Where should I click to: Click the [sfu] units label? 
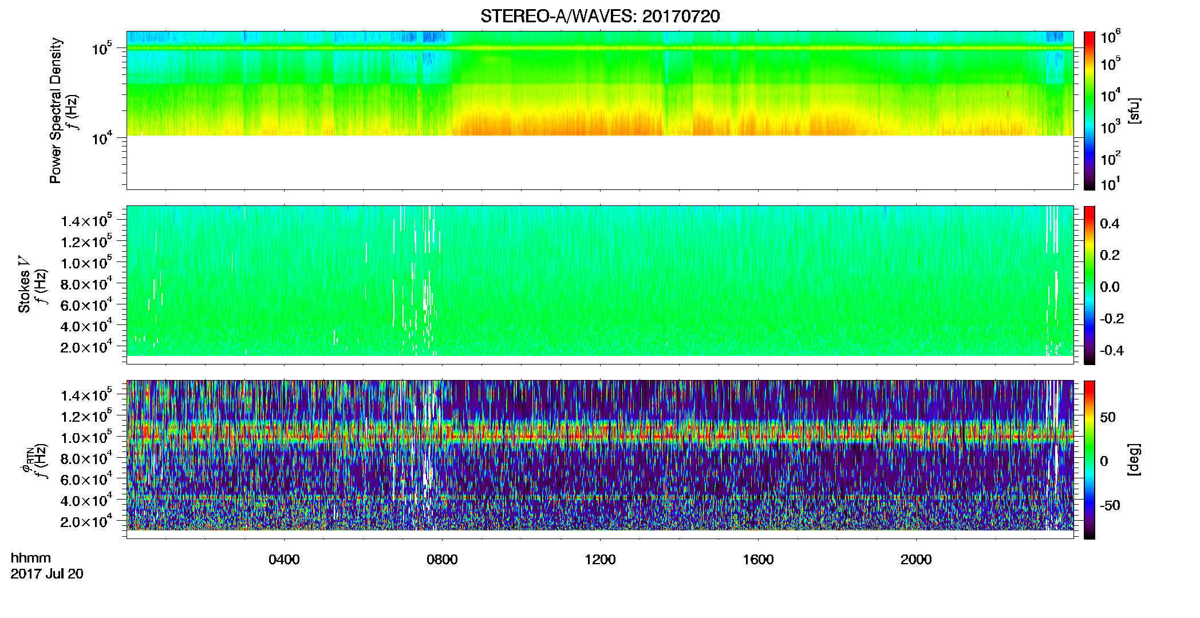point(1134,110)
